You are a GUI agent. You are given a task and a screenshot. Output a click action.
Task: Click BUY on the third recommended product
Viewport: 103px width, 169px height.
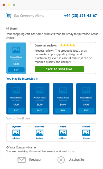click(x=63, y=110)
